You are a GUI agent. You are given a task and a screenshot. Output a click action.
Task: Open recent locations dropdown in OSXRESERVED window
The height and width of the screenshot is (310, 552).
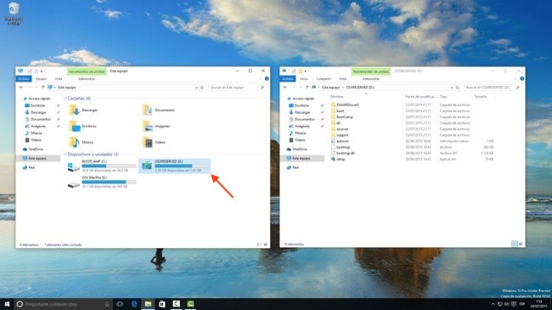point(301,87)
